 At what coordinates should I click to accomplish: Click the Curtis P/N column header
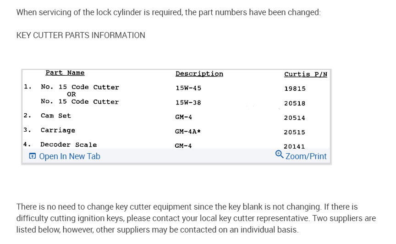click(305, 74)
